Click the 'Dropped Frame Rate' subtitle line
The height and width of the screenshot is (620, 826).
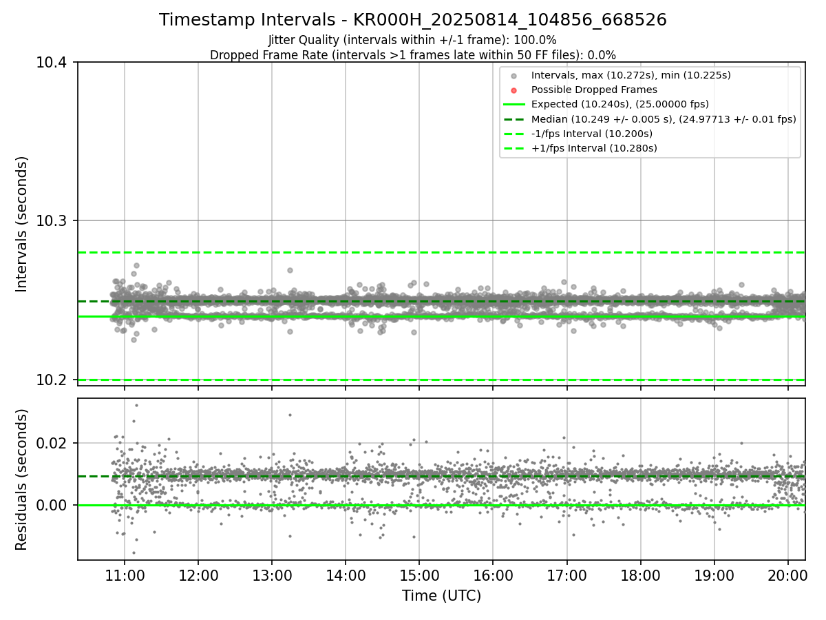pyautogui.click(x=413, y=55)
